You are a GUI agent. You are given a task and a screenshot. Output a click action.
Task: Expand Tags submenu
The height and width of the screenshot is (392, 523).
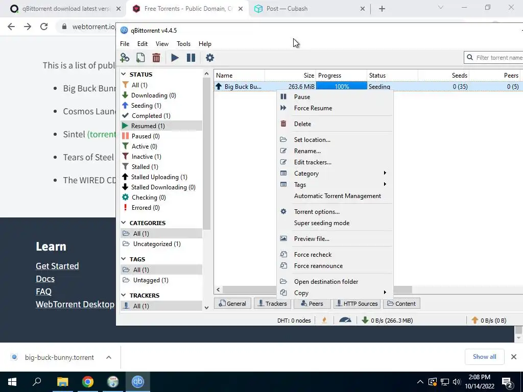tap(335, 185)
